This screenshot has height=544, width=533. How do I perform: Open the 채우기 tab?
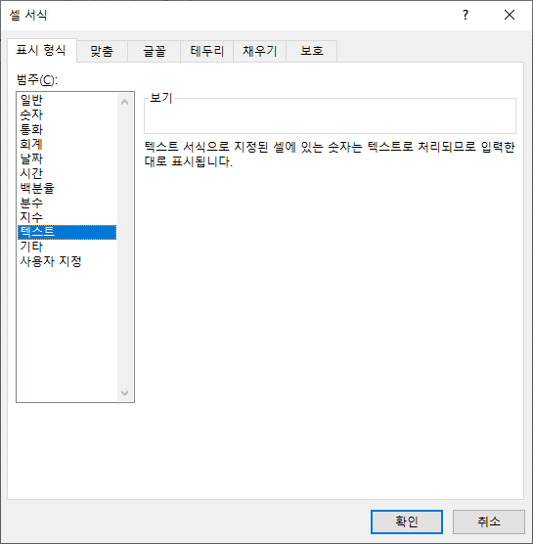pos(260,51)
